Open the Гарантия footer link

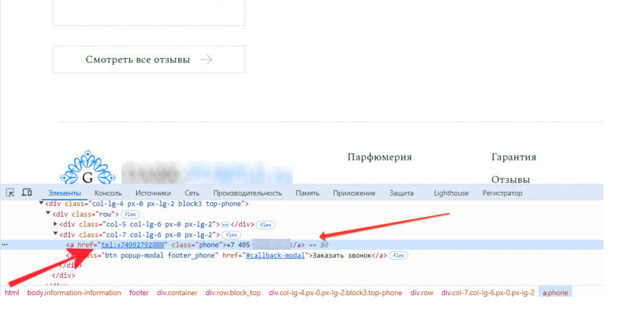click(x=514, y=157)
